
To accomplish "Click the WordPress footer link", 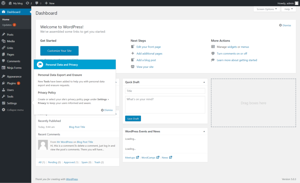I will (72, 179).
